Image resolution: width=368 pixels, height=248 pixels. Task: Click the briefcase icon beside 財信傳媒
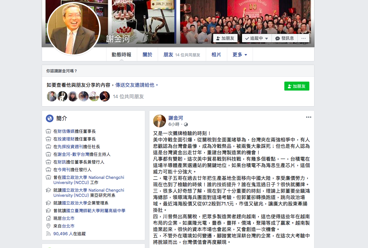(x=48, y=131)
